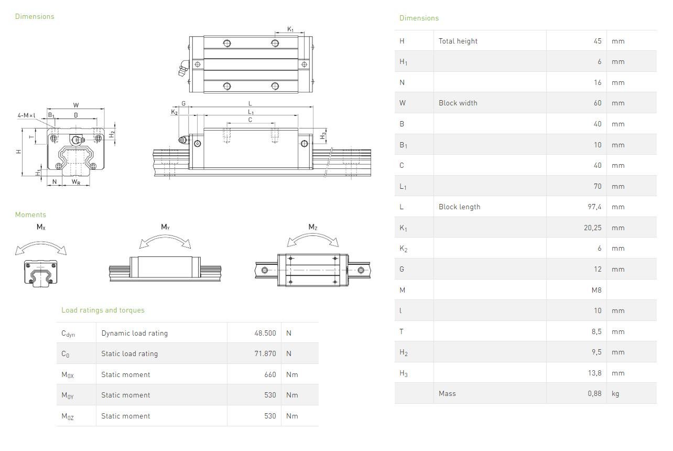Click the dynamic load value '48.500'
The image size is (673, 451).
[265, 333]
